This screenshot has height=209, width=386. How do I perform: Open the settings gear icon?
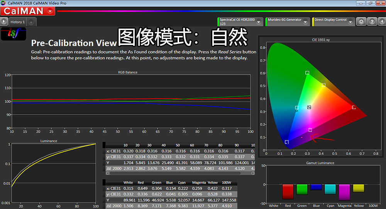point(361,22)
